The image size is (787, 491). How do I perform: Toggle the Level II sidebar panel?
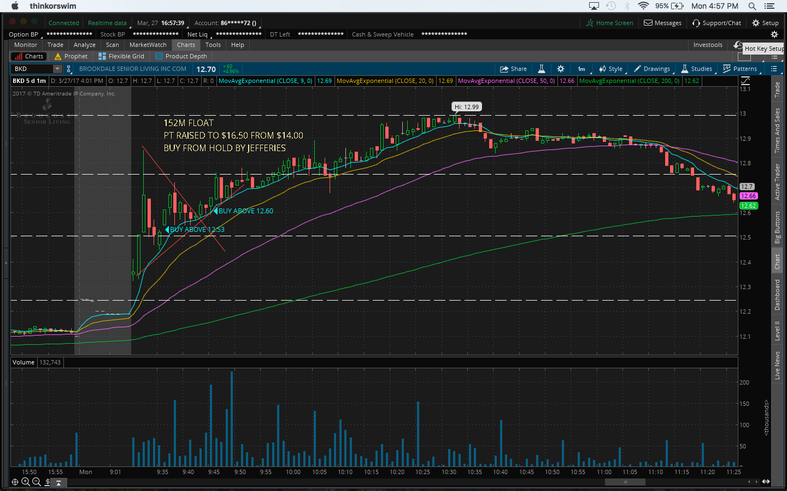coord(777,331)
